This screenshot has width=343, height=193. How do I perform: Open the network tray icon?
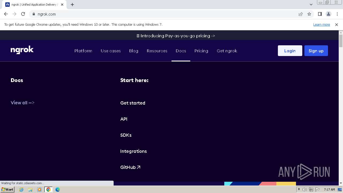click(311, 190)
